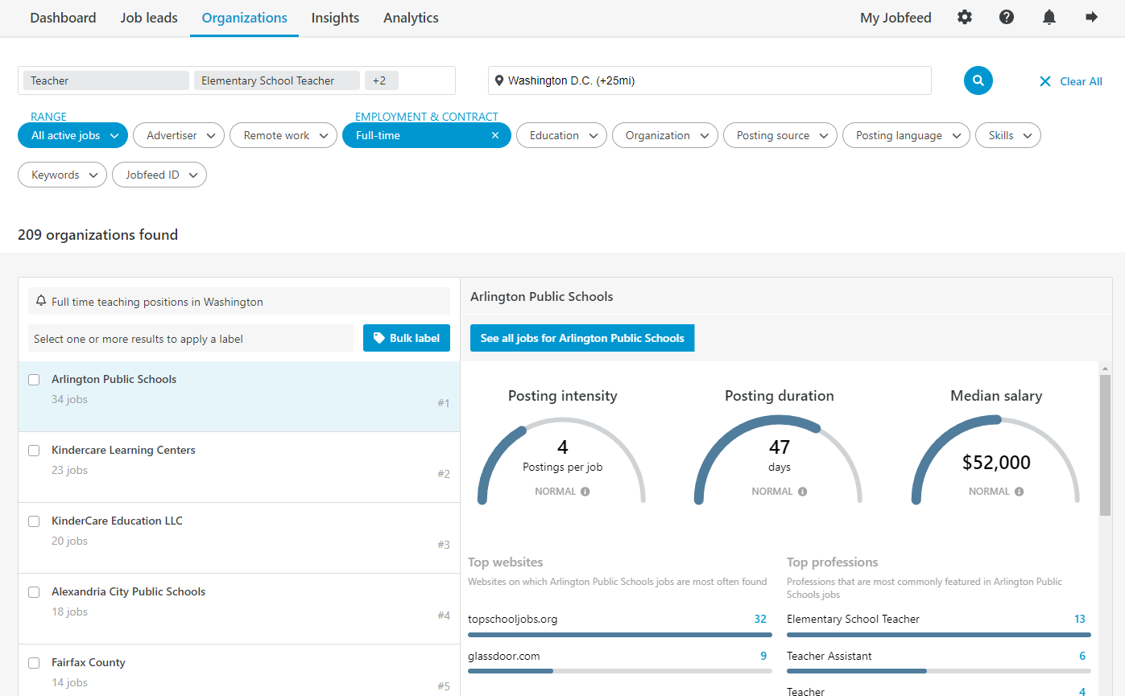Click the alert bell icon beside saved search name
Viewport: 1125px width, 696px height.
click(41, 301)
